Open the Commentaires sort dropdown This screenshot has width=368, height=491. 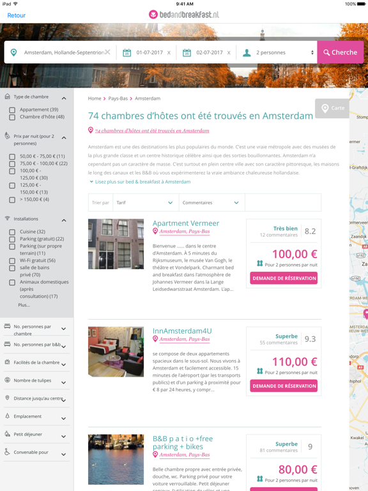211,203
